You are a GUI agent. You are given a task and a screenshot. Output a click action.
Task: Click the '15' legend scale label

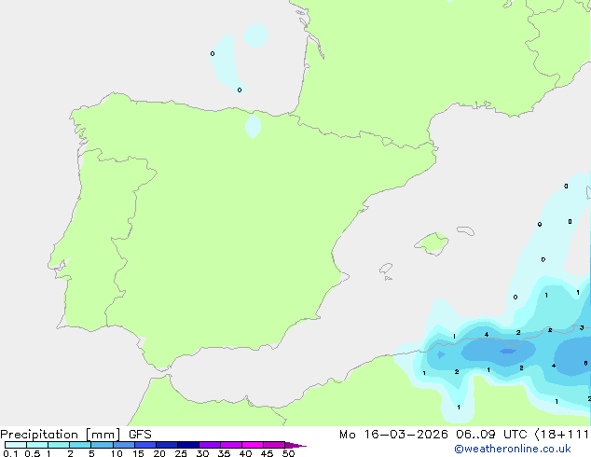(138, 453)
